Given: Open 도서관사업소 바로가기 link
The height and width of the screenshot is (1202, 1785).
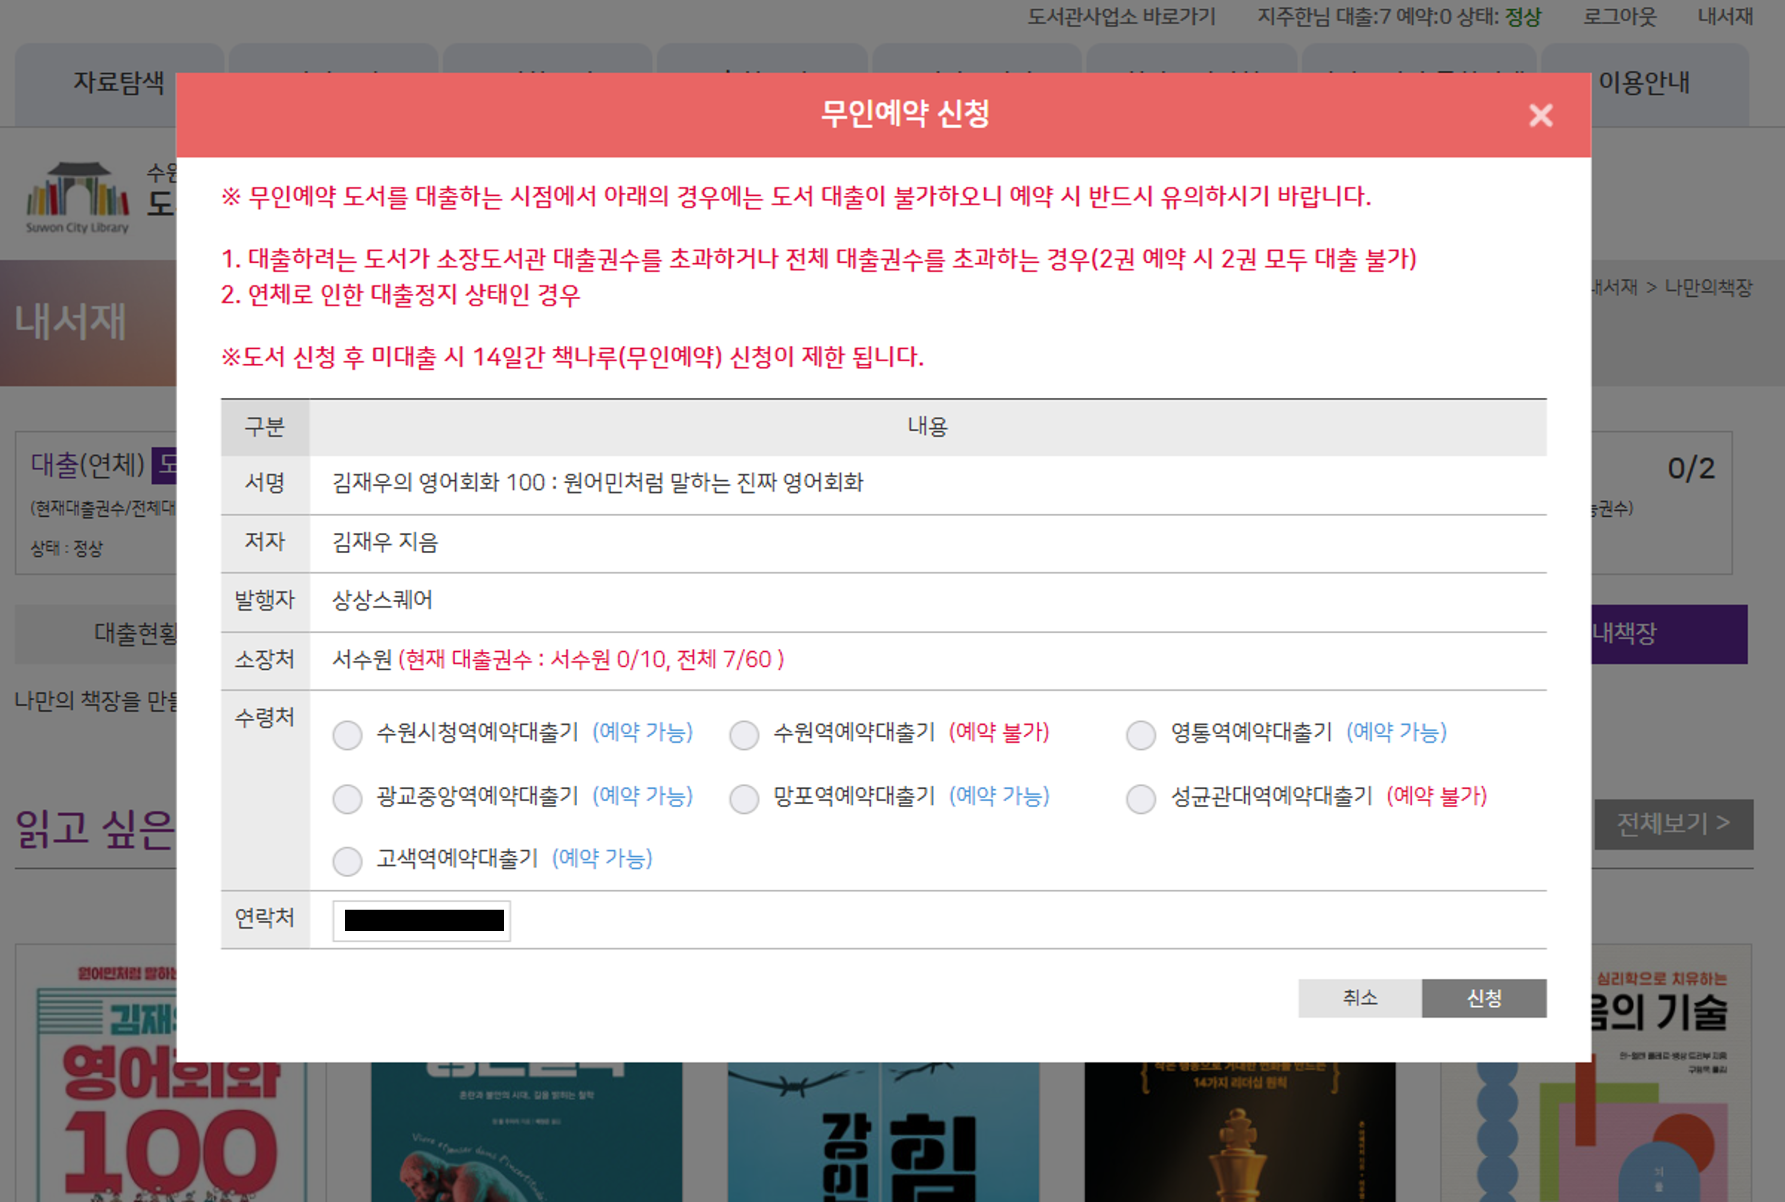Looking at the screenshot, I should (x=1121, y=17).
